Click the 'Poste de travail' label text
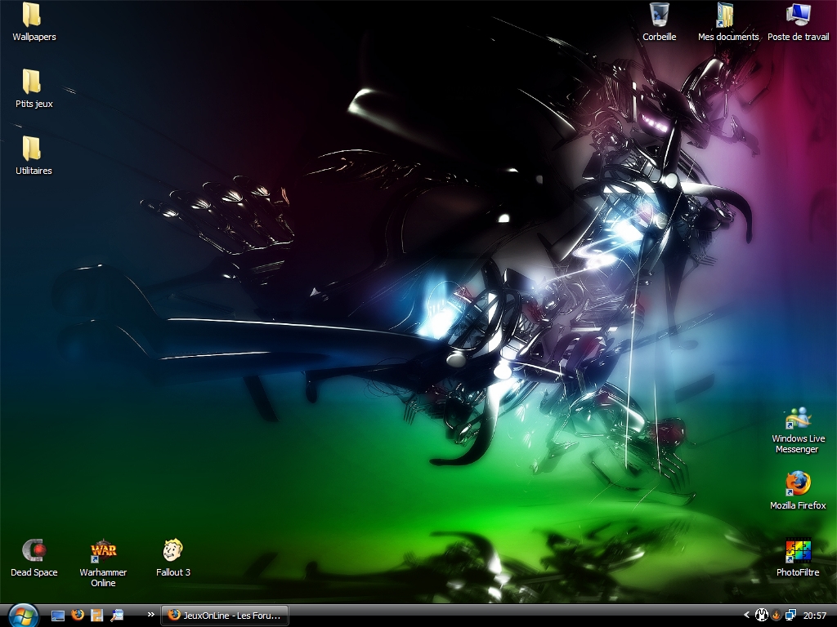Viewport: 837px width, 627px height. click(798, 37)
